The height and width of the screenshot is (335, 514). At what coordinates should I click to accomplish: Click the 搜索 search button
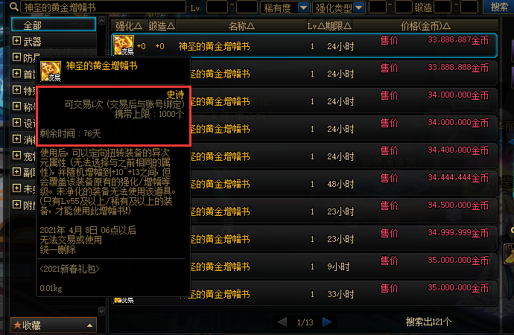(x=498, y=7)
